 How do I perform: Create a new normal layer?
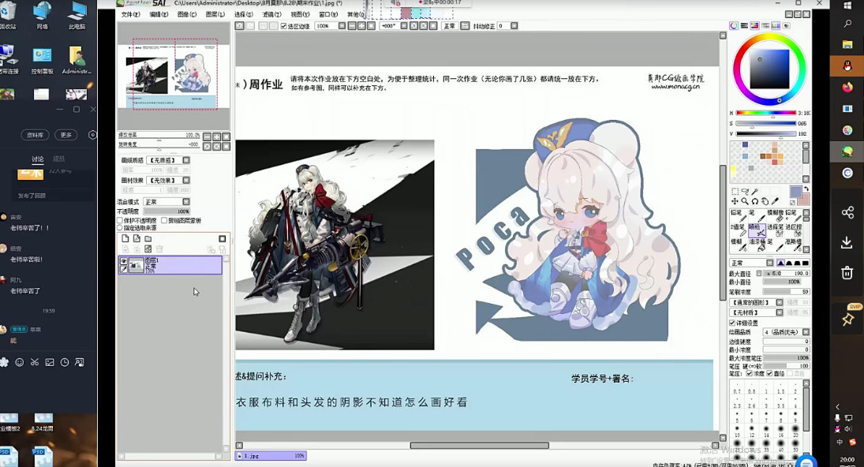pyautogui.click(x=125, y=238)
